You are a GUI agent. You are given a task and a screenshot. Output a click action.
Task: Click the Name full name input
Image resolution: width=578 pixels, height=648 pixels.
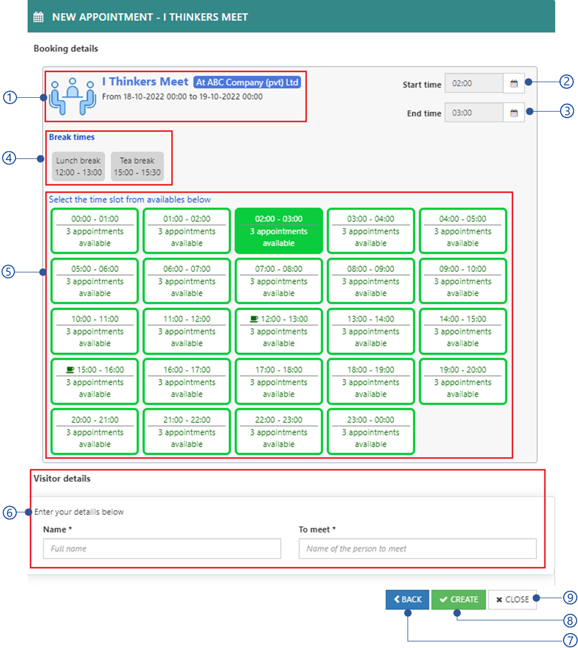(161, 548)
